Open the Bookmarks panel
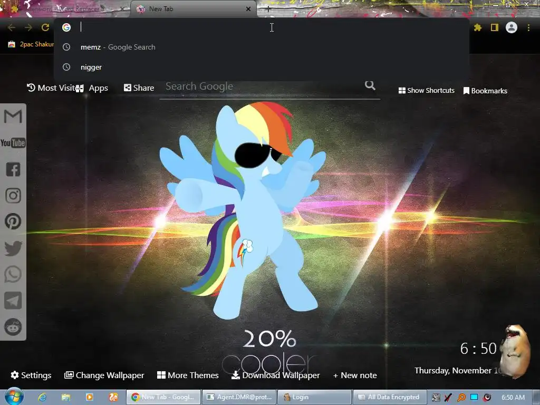Screen dimensions: 540x405 tap(485, 91)
